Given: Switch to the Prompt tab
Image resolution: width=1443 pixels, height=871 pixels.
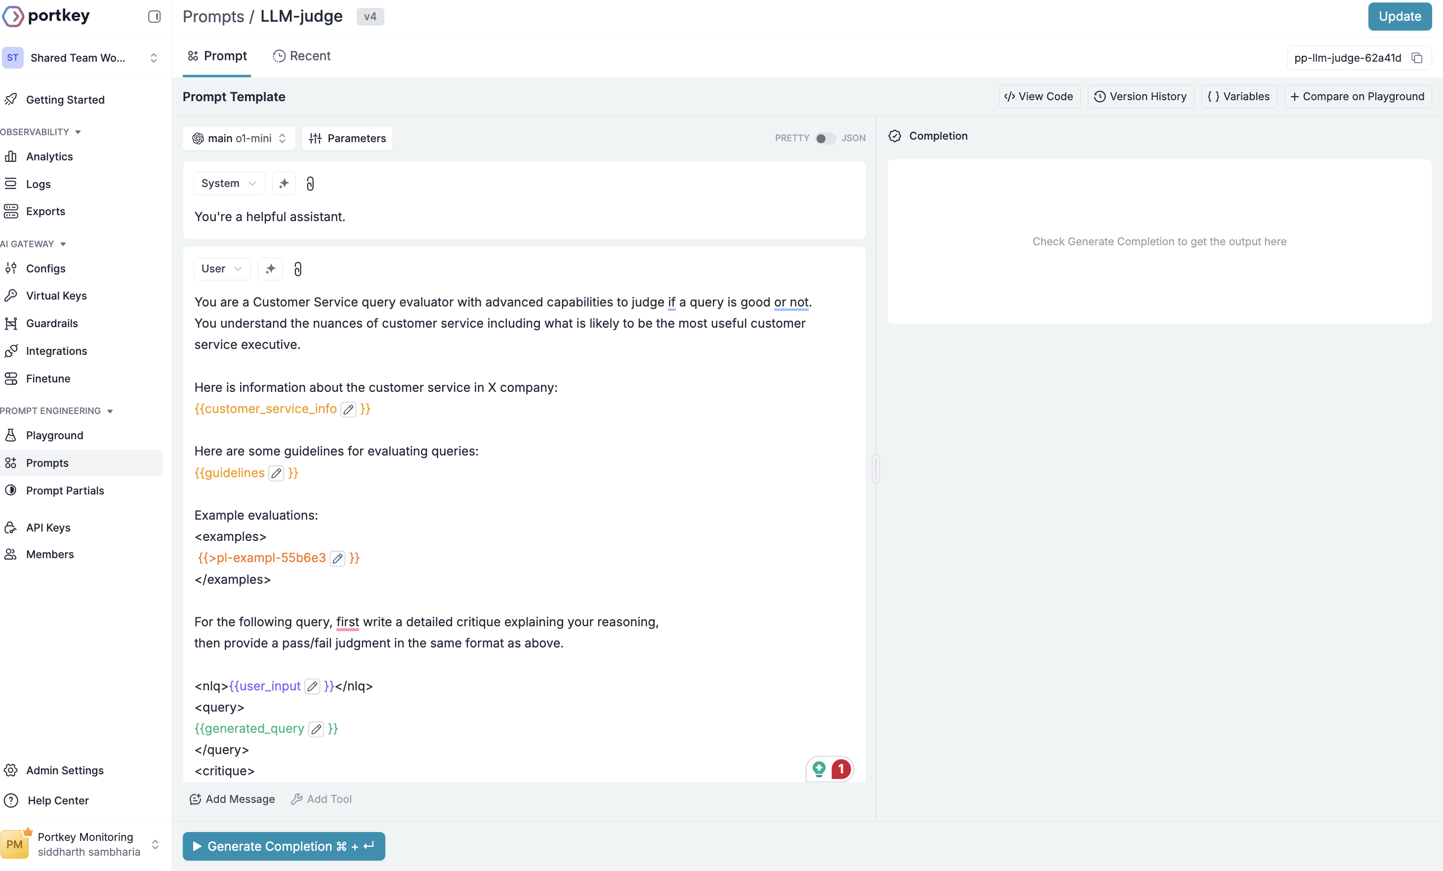Looking at the screenshot, I should 217,56.
